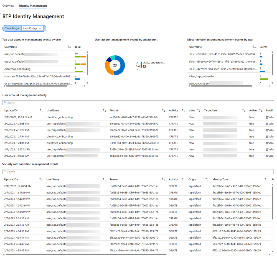Click scroll-down arrow of Security role events table
Screen dimensions: 277x260
[x=272, y=251]
